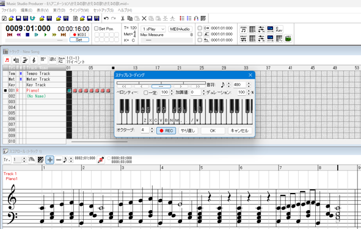Open the 編集(E) menu
361x229 pixels.
26,10
